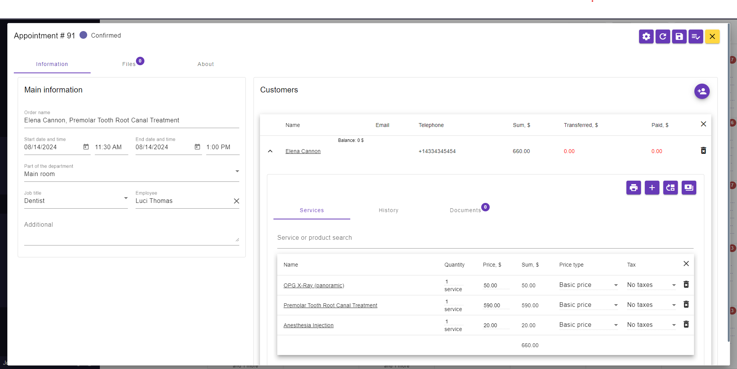
Task: Click the Service or product search field
Action: point(485,238)
